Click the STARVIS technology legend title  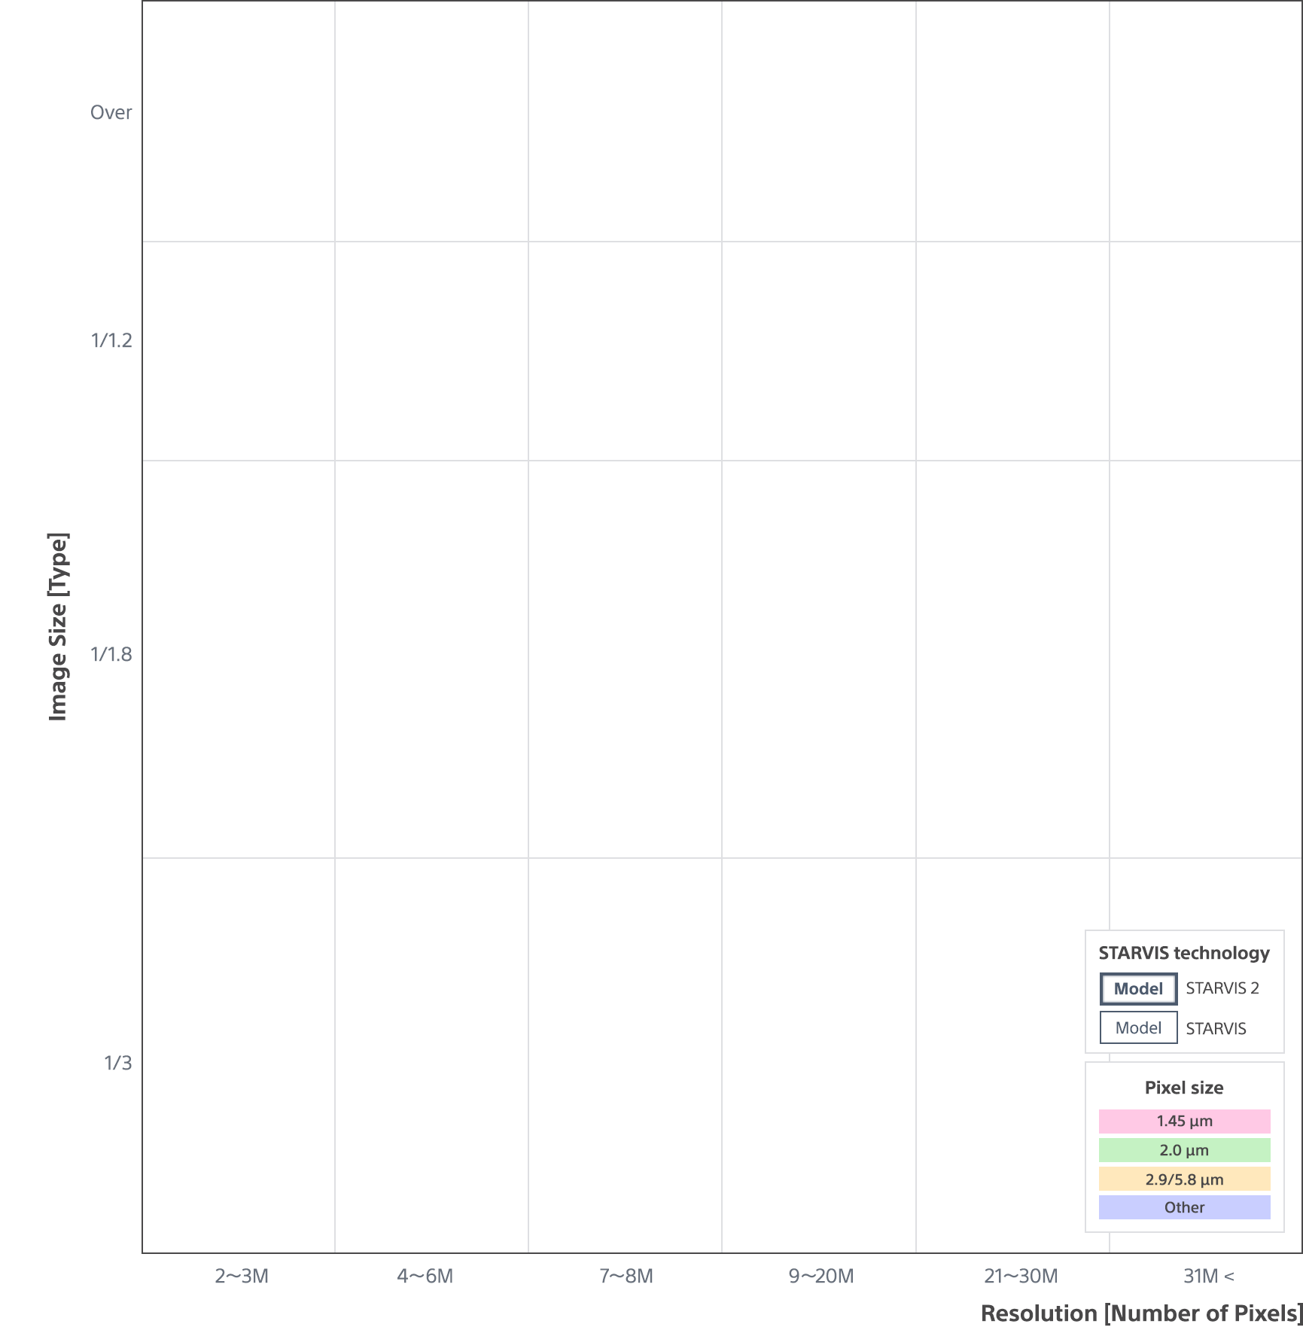1184,954
